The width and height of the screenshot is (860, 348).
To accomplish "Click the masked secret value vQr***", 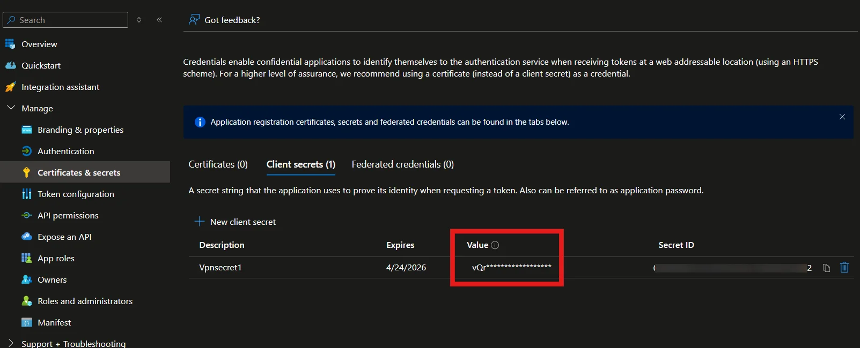I will click(512, 267).
